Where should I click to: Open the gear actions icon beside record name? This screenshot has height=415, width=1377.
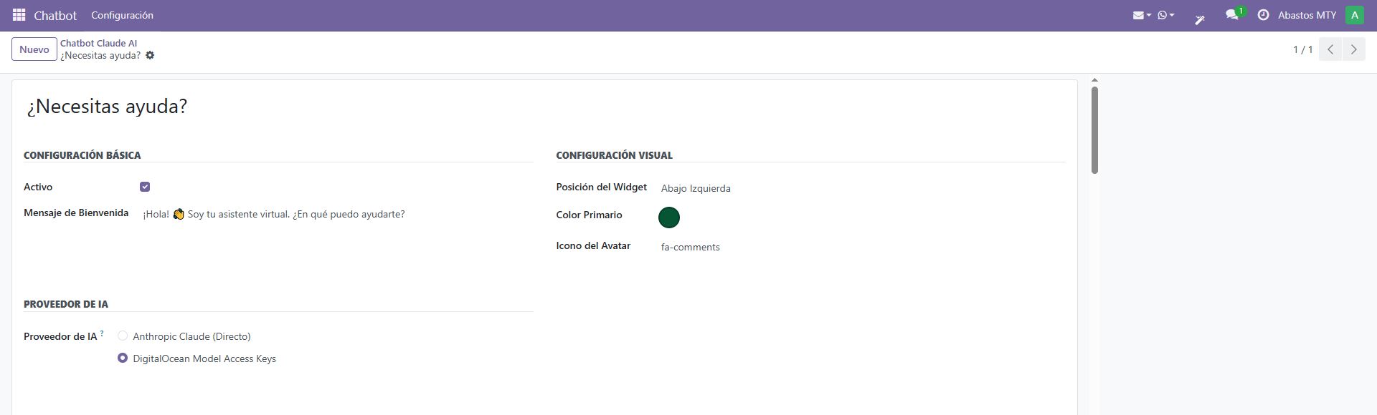(x=150, y=56)
